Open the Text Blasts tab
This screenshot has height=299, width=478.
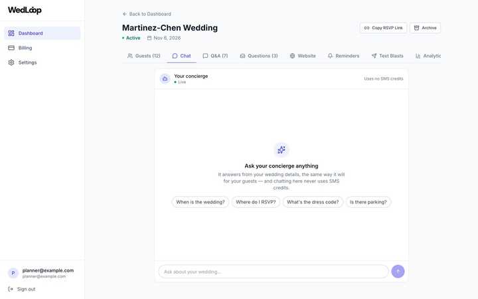pos(388,56)
